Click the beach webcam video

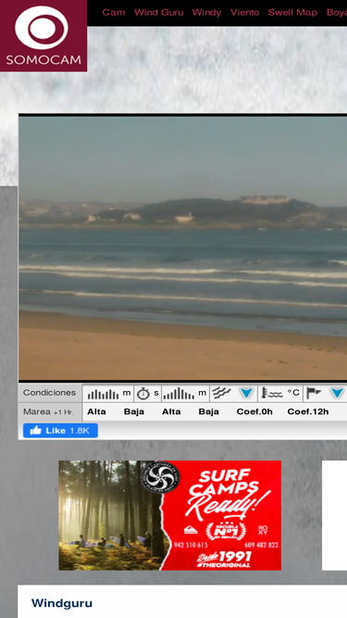tap(183, 247)
